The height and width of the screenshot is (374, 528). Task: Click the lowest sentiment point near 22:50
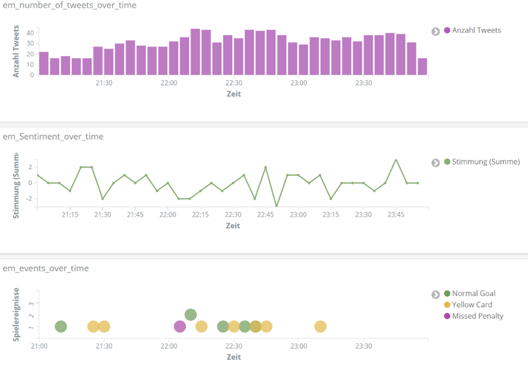(x=276, y=206)
